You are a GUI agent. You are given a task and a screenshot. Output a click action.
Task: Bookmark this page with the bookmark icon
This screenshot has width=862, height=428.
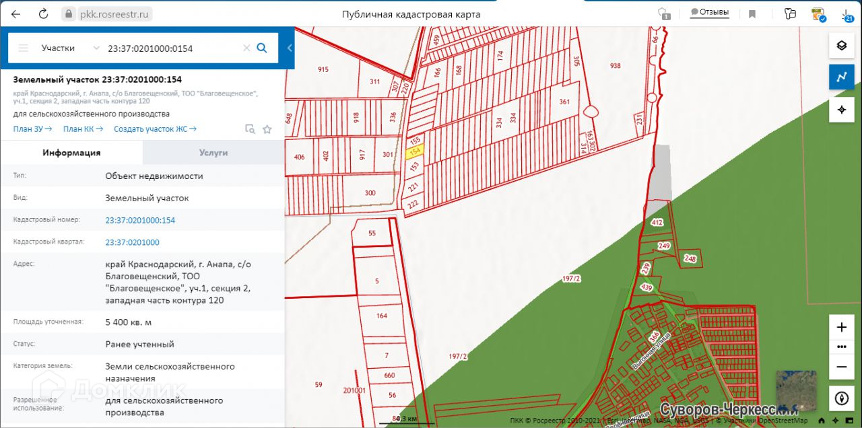point(752,13)
